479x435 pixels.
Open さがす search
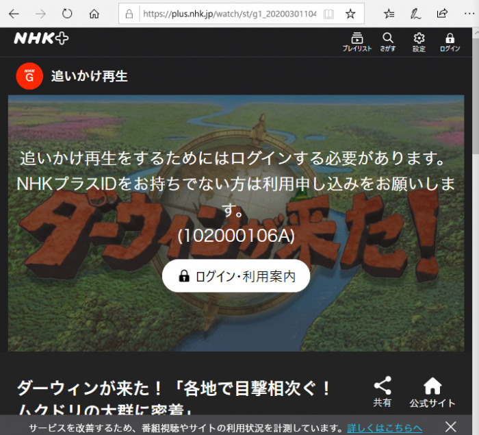(x=388, y=42)
